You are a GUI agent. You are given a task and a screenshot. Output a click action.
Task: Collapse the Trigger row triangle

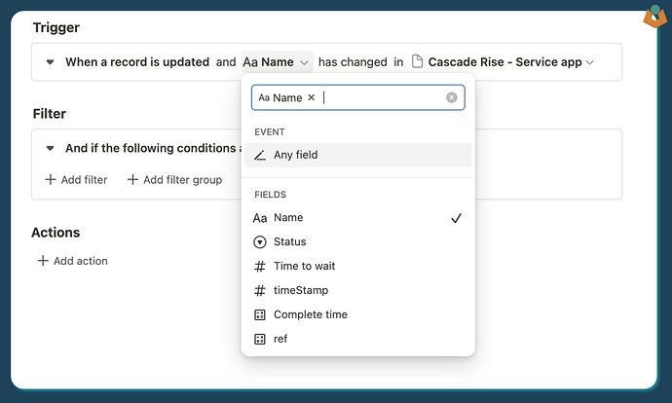pos(51,62)
